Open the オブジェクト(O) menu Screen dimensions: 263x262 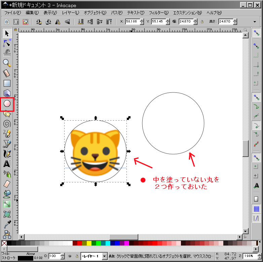pos(95,13)
